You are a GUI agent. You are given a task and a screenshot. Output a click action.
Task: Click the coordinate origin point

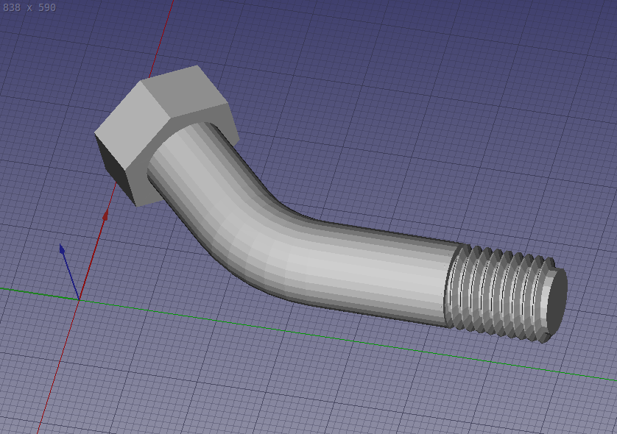click(x=79, y=297)
